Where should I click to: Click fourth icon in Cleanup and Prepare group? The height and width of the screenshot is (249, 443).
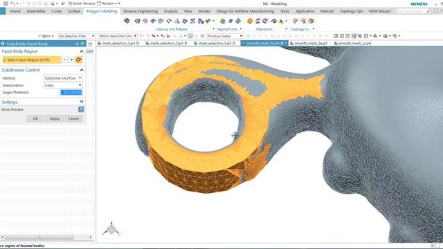tap(161, 21)
